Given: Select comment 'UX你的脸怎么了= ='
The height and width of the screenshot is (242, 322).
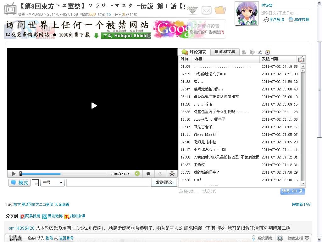Looking at the screenshot, I should (x=239, y=74).
